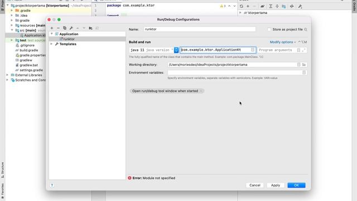Expand the Templates node
The height and width of the screenshot is (201, 357).
tap(52, 44)
